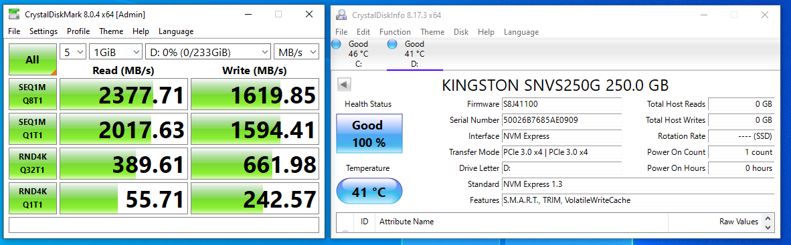The width and height of the screenshot is (791, 245).
Task: Click the Power On Count value 1 count
Action: pos(741,152)
